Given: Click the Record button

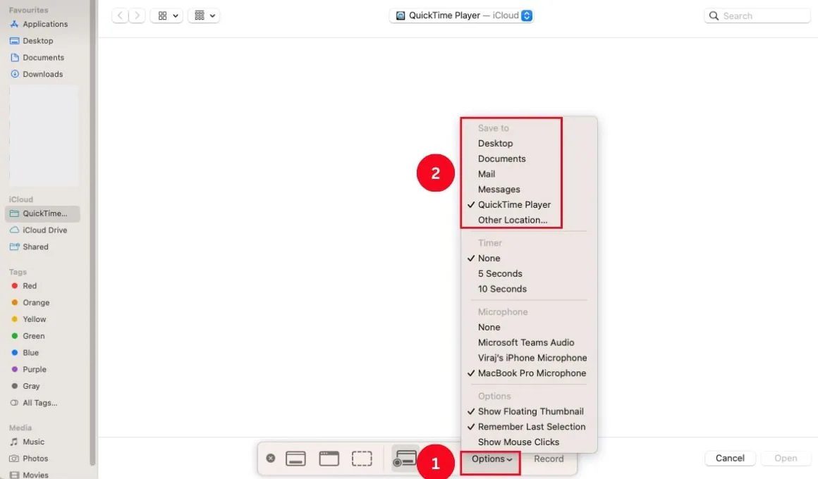Looking at the screenshot, I should click(549, 459).
